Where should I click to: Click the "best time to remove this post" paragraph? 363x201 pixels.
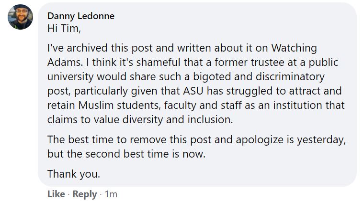[196, 148]
